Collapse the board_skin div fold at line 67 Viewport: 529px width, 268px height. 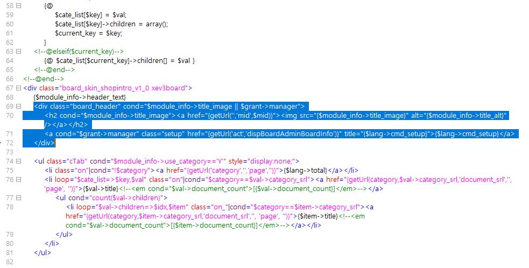18,88
